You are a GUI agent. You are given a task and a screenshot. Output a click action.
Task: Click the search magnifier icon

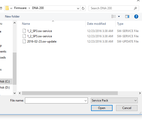pyautogui.click(x=135, y=8)
